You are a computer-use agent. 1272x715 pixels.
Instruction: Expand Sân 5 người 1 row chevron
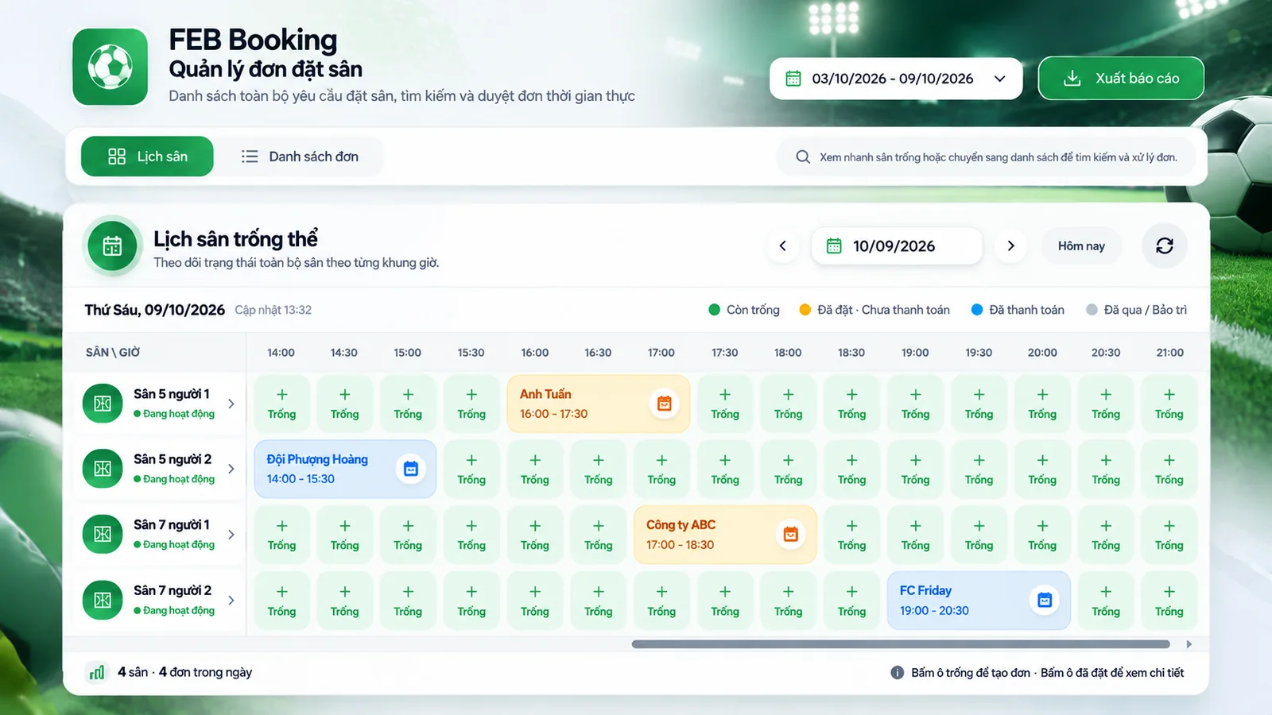231,404
